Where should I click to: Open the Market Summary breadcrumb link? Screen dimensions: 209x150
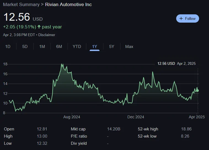click(21, 4)
